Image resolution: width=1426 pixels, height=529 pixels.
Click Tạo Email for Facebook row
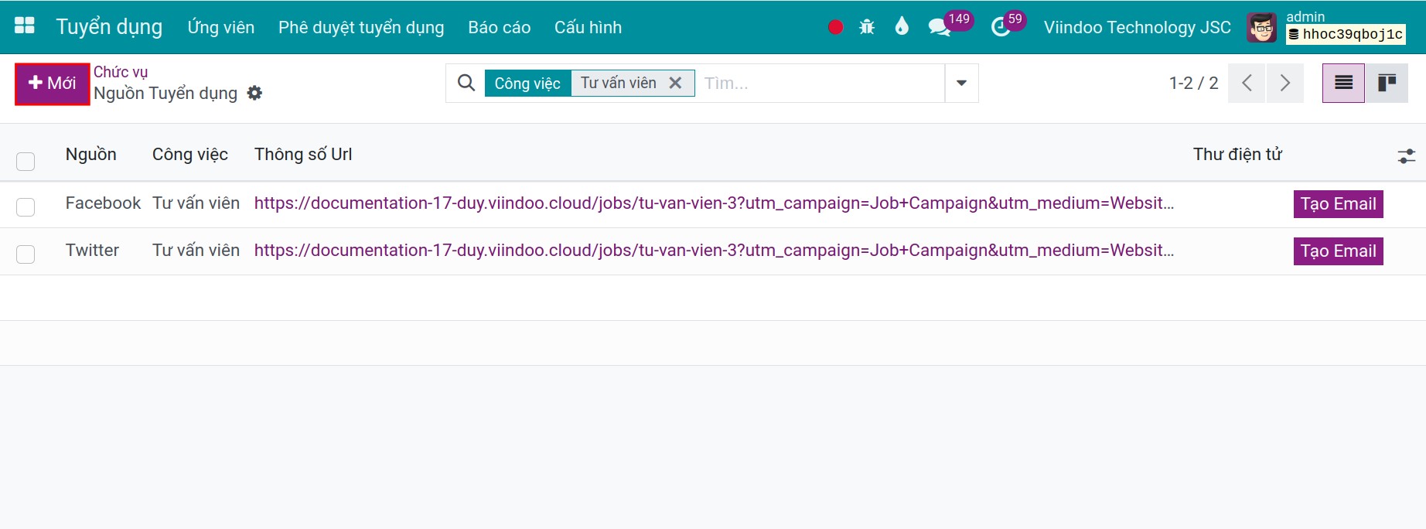pyautogui.click(x=1338, y=204)
